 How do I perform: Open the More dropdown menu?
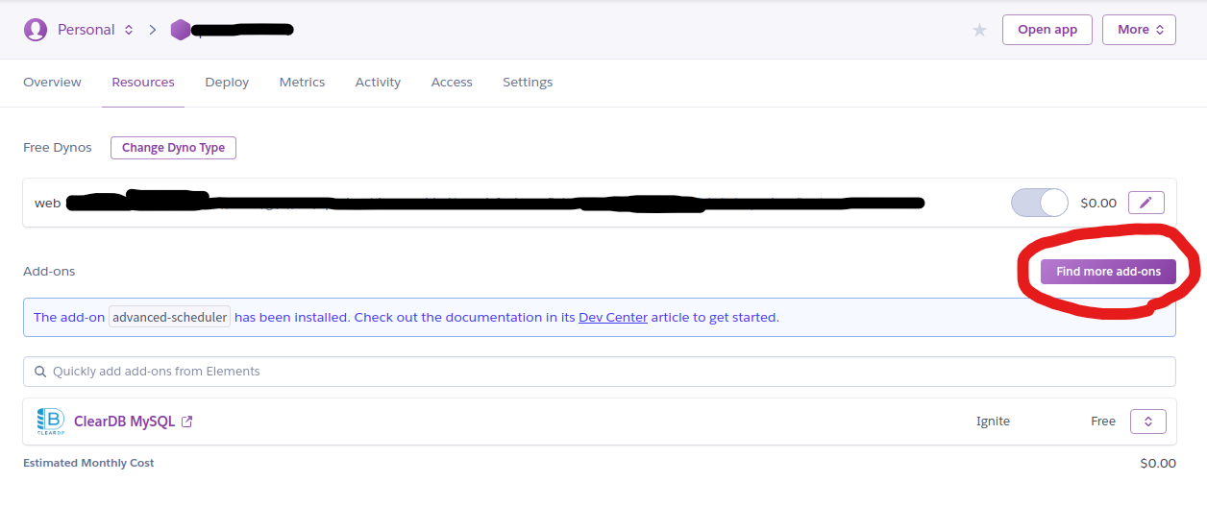coord(1139,30)
